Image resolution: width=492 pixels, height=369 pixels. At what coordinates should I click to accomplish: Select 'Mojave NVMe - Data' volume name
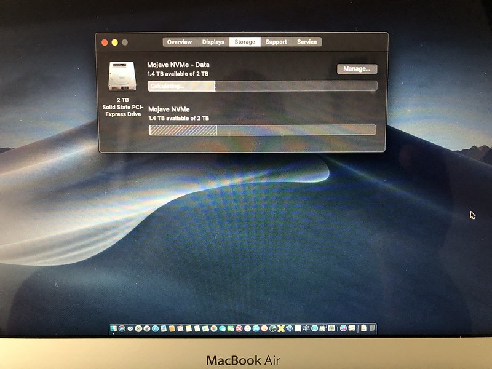[x=178, y=65]
